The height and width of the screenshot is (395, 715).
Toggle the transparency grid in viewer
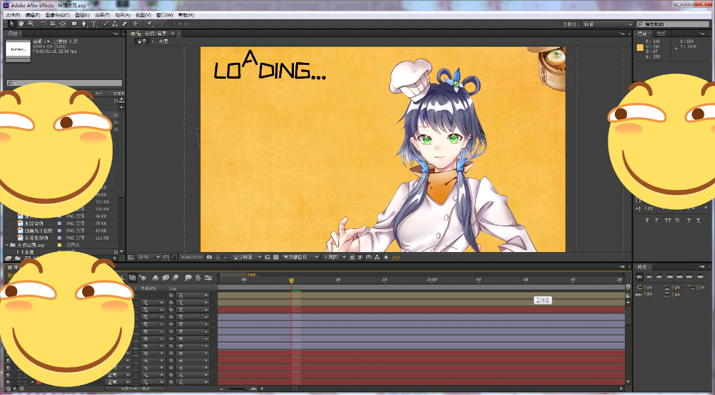(276, 257)
